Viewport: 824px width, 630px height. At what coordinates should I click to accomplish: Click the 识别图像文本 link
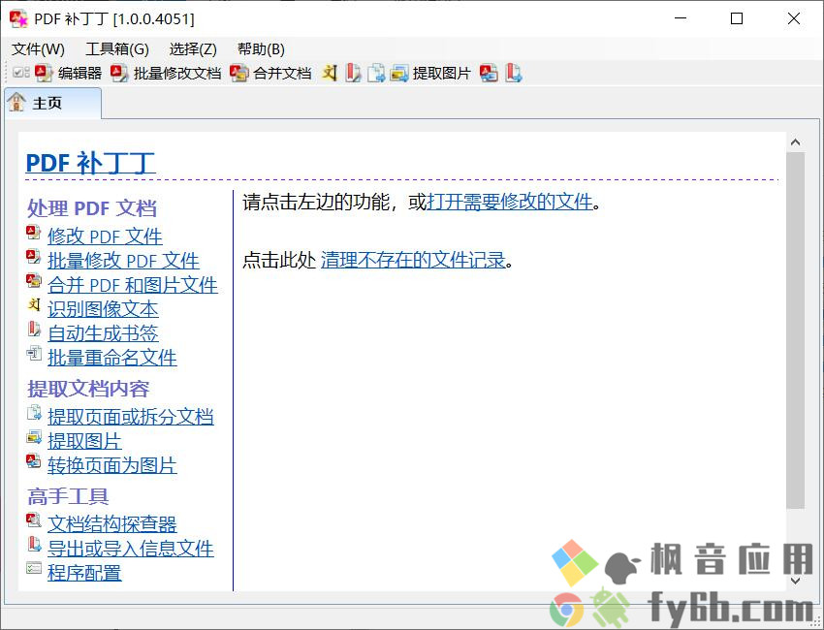point(103,309)
